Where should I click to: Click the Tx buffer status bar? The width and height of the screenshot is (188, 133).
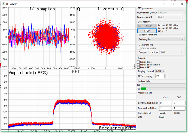163,89
